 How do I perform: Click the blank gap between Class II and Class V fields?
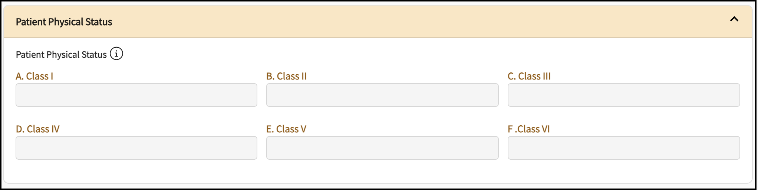point(382,117)
